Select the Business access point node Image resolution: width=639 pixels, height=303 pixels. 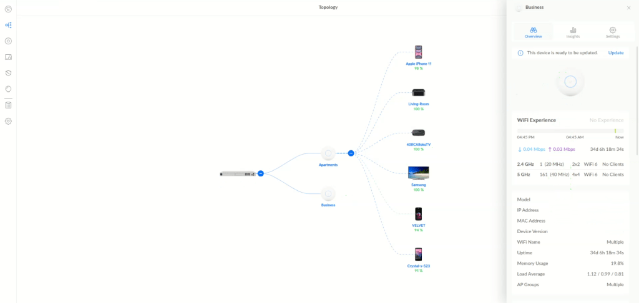point(328,194)
